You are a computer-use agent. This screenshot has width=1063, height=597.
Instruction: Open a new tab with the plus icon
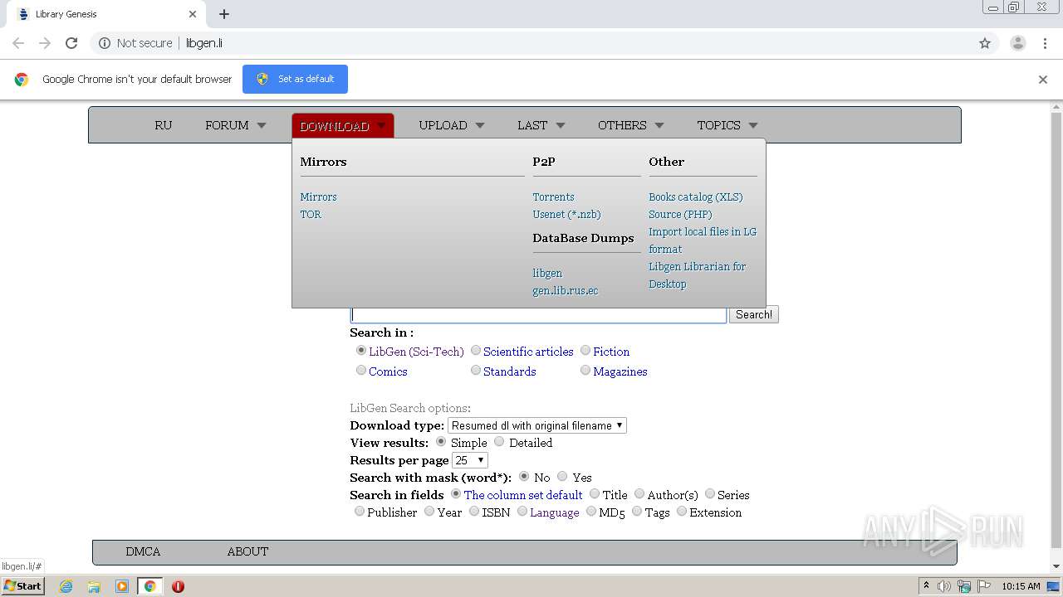(x=224, y=14)
